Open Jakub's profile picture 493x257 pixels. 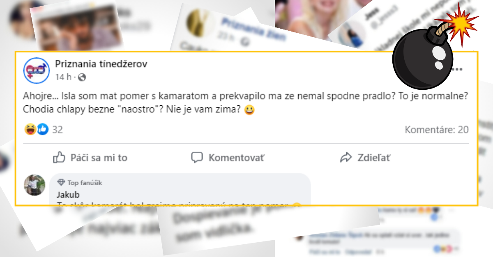[35, 185]
